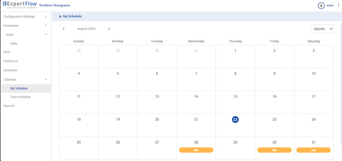Collapse the Voice submenu
The width and height of the screenshot is (342, 161).
pos(46,35)
